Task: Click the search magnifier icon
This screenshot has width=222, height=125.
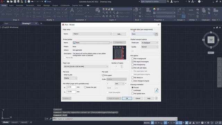Action: (x=168, y=1)
